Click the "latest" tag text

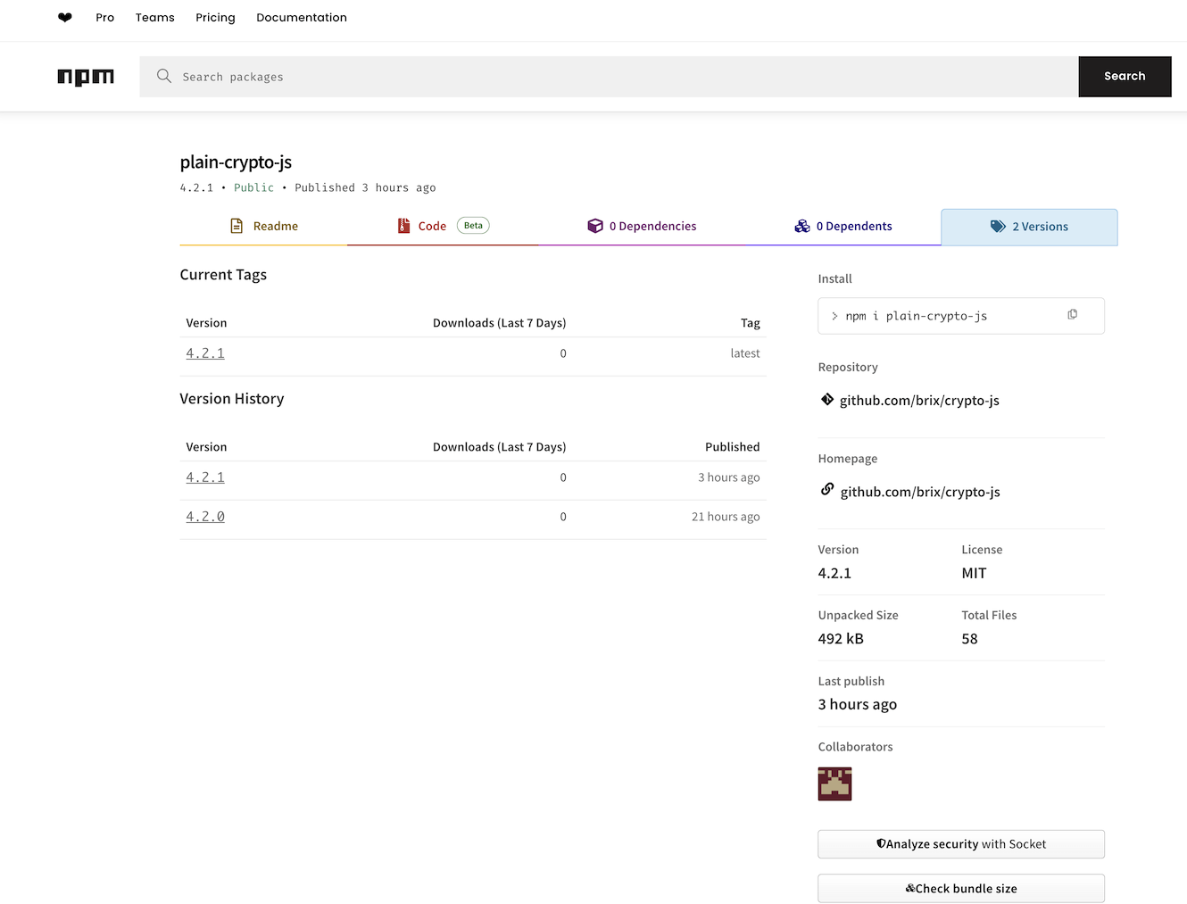tap(745, 353)
